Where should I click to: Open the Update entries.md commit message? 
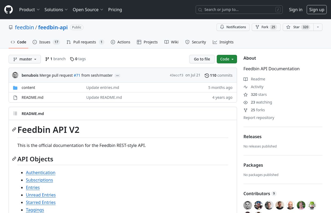[103, 88]
